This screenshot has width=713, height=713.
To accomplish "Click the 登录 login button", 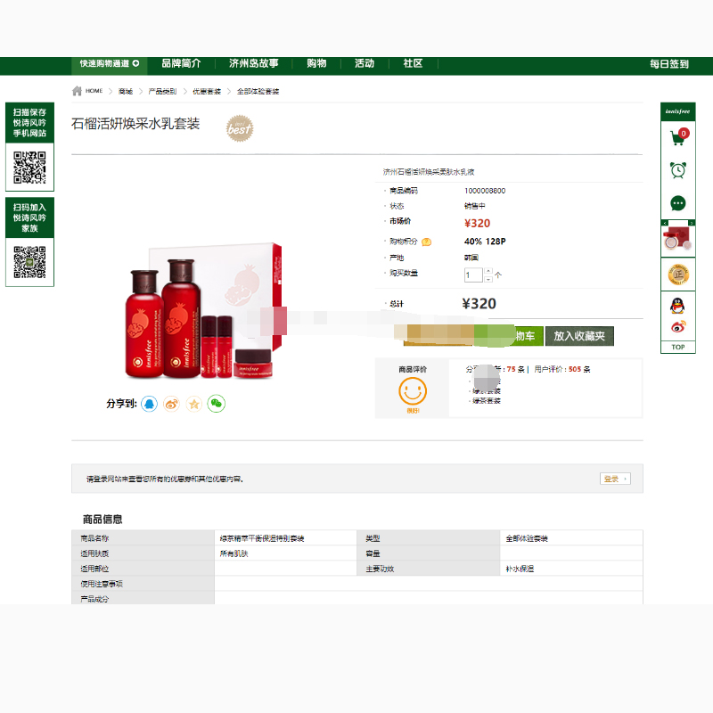I will 615,479.
